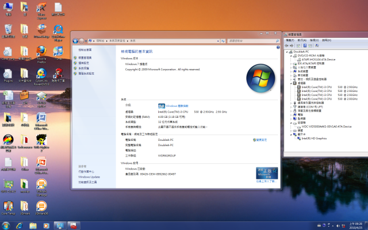Open the first menu in the Device Manager menu bar
The width and height of the screenshot is (368, 230).
pyautogui.click(x=290, y=40)
